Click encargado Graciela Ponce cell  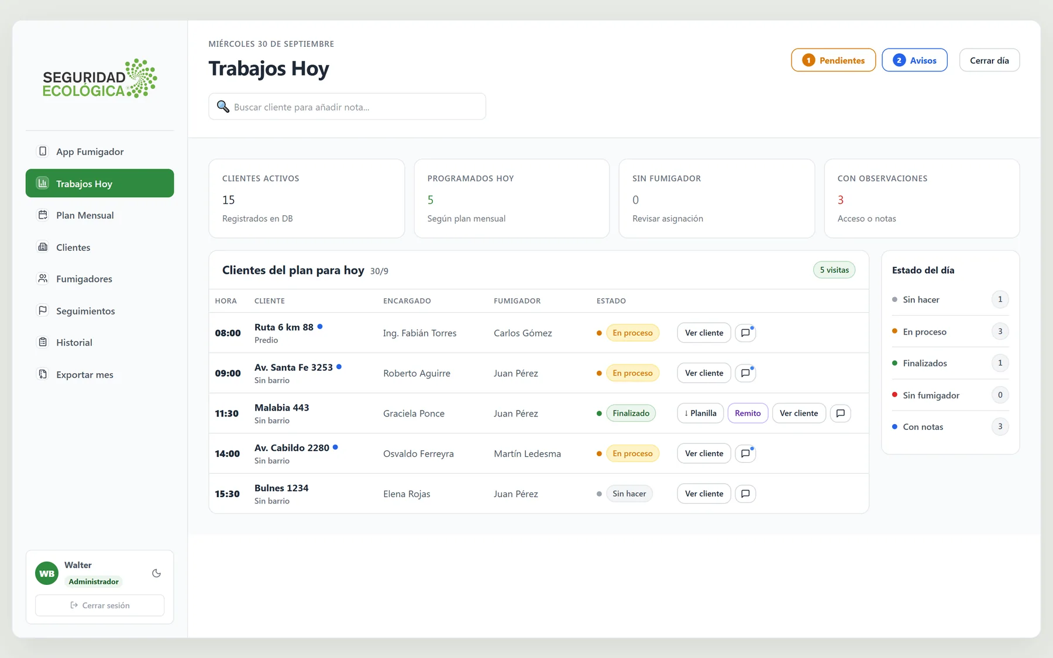(x=414, y=414)
